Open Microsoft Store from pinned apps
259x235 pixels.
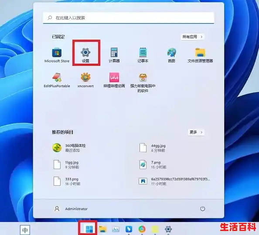point(57,55)
